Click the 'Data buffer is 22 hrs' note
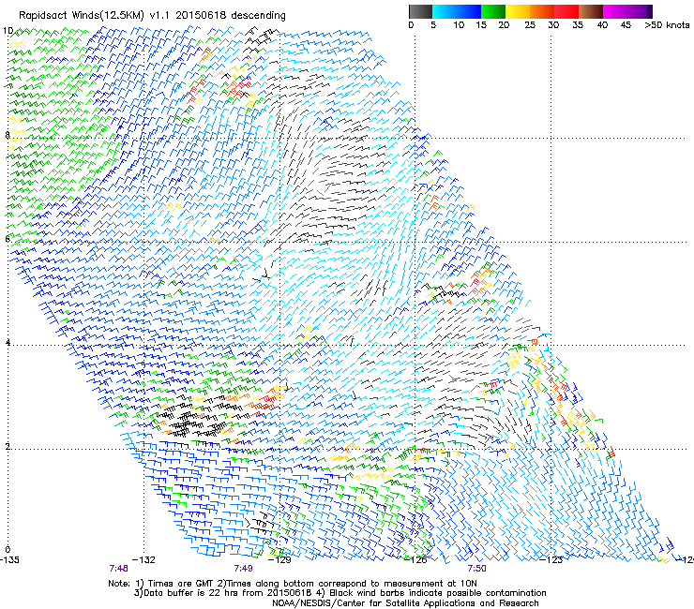This screenshot has width=694, height=609. point(339,593)
